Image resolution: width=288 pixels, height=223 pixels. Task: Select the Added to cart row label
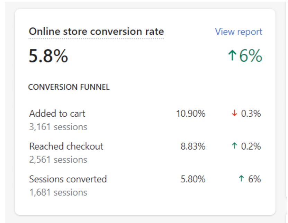[57, 114]
